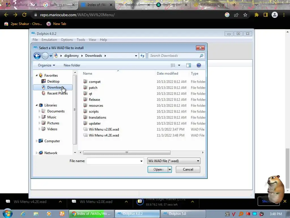Click New folder button

coord(72,65)
